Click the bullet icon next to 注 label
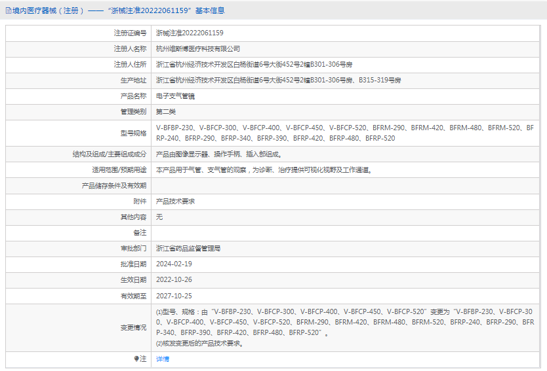 point(136,359)
